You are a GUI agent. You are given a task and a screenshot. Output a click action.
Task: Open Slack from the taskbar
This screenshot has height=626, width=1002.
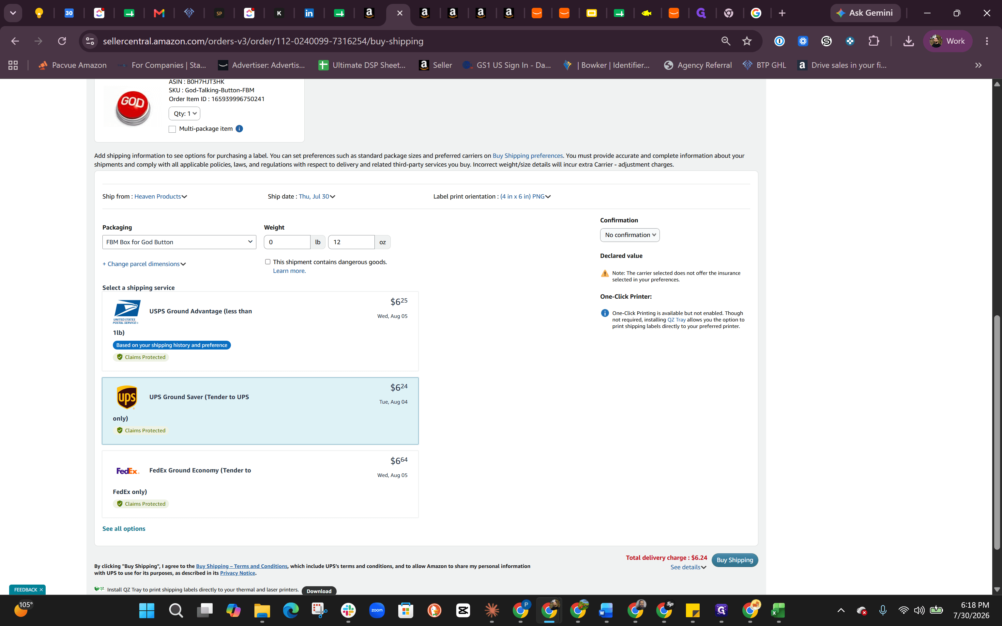pyautogui.click(x=348, y=610)
